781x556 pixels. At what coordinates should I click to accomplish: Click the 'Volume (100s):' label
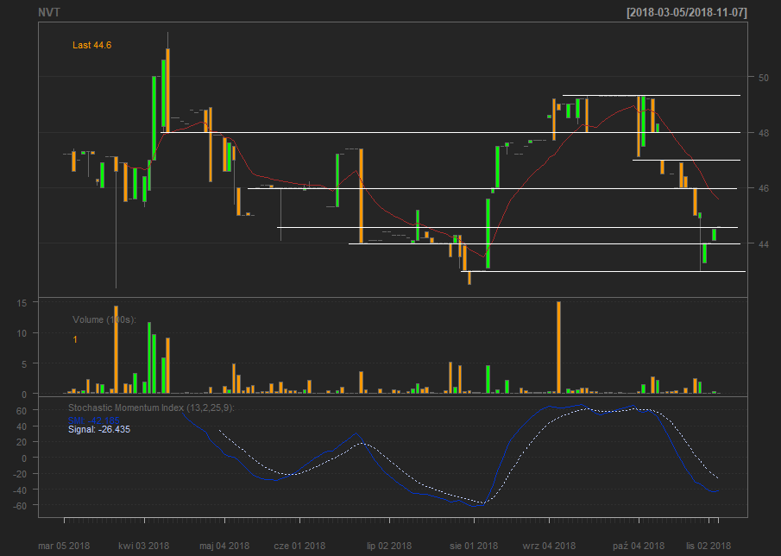pos(104,319)
